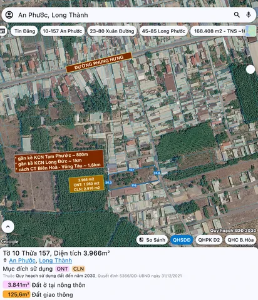Select the 10-157 An Phước chip

[x=63, y=31]
